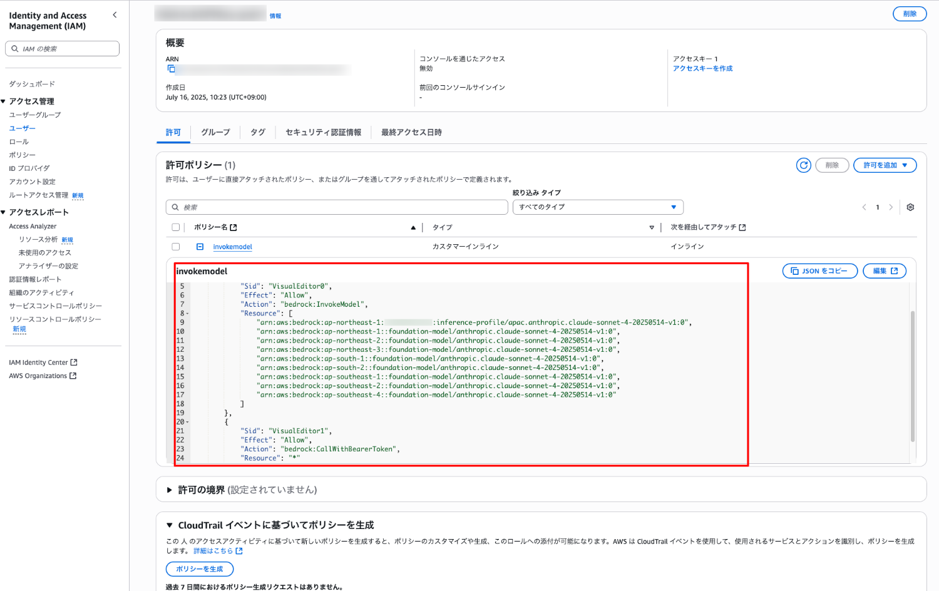Click the 削除 button at top right
Viewport: 939px width, 591px height.
click(910, 14)
